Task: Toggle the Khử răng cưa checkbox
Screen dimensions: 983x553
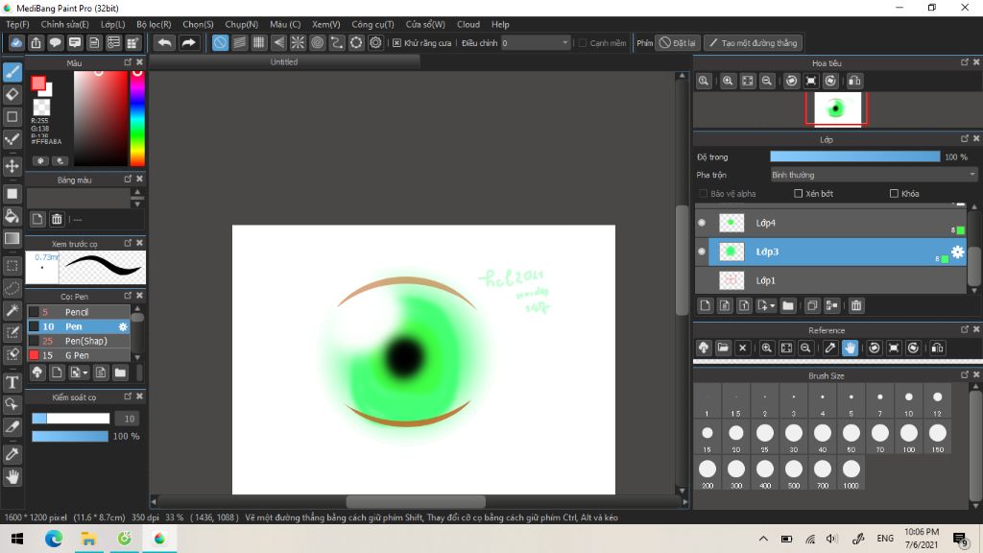Action: point(396,42)
